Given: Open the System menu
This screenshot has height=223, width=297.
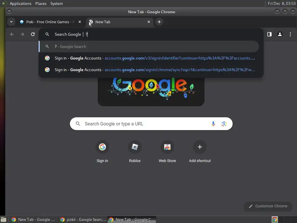Looking at the screenshot, I should click(57, 3).
